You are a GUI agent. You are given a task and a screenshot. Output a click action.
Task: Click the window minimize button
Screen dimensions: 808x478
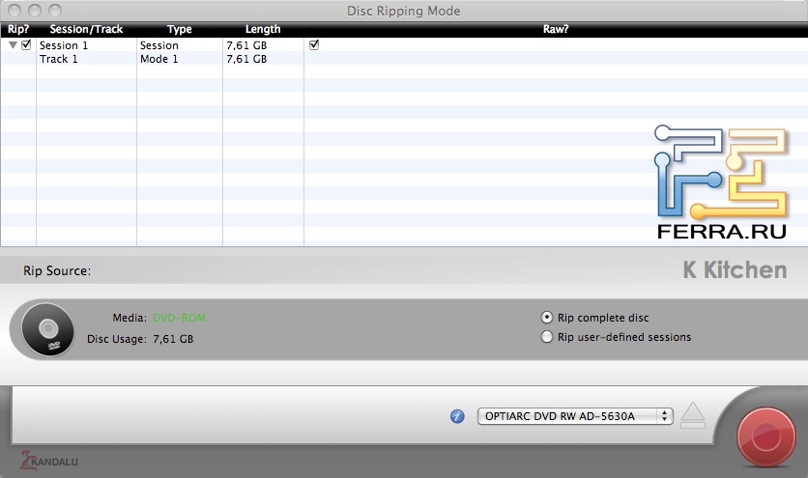pyautogui.click(x=35, y=11)
